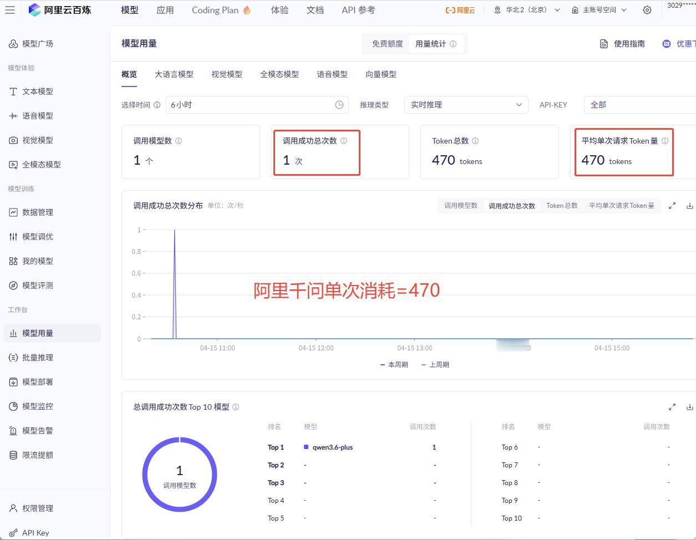Viewport: 696px width, 540px height.
Task: Click the 模型用量 bar chart icon
Action: (x=13, y=333)
